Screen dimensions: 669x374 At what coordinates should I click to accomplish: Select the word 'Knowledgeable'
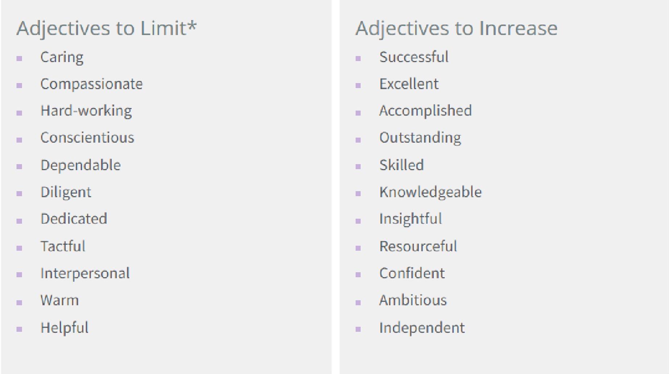tap(431, 192)
